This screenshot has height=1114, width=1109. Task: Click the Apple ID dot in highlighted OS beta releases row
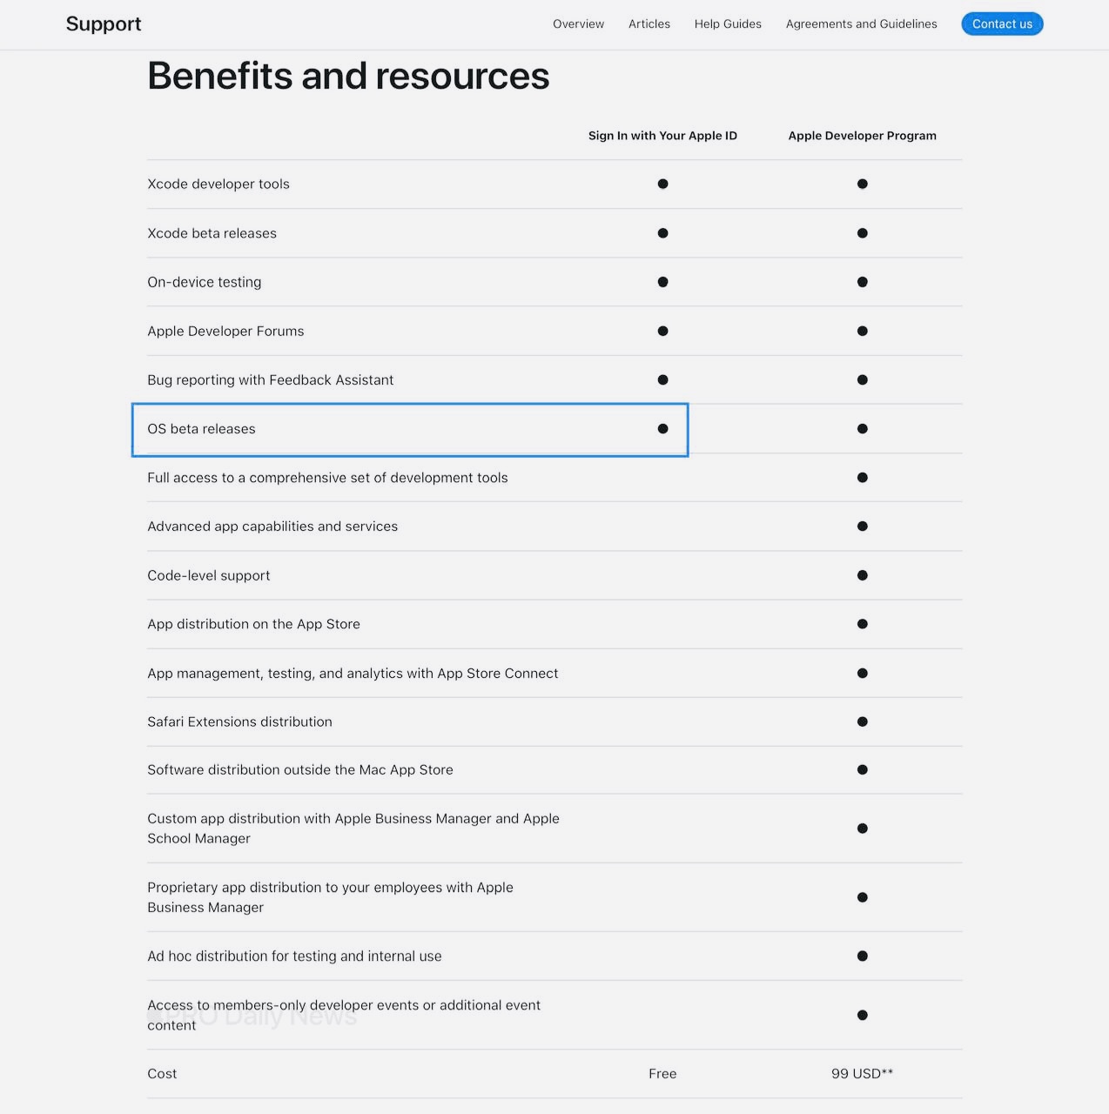click(662, 428)
